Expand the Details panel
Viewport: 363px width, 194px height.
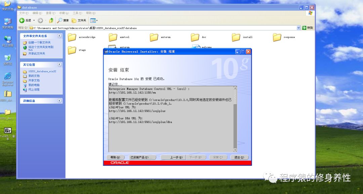59,101
